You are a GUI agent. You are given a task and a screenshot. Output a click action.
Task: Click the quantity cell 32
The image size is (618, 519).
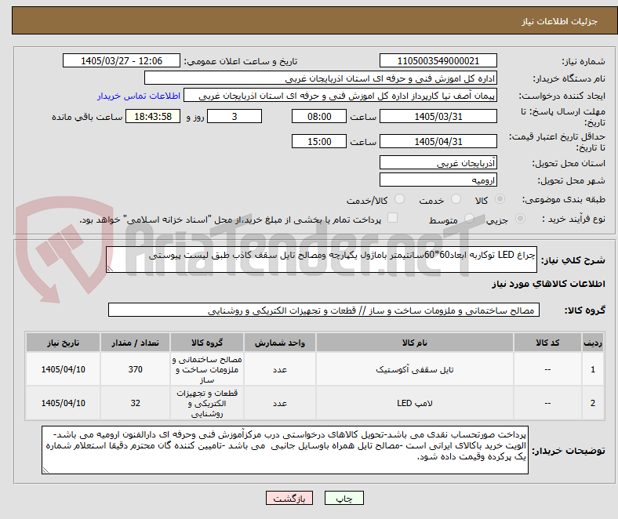135,403
